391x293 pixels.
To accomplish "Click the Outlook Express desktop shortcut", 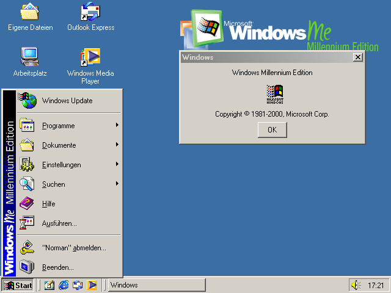I will pyautogui.click(x=90, y=12).
